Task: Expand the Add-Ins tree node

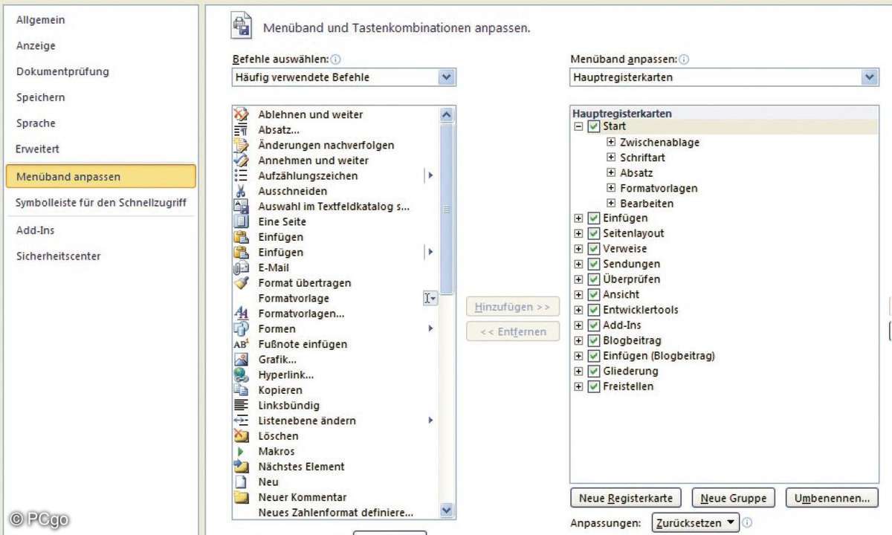Action: pos(578,325)
